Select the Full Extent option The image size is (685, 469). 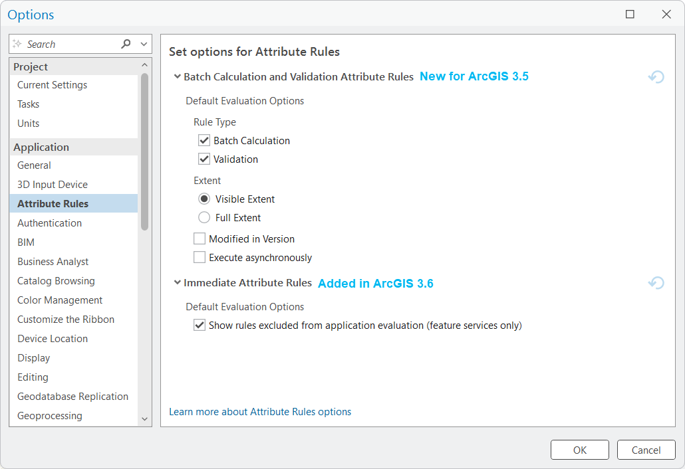[x=204, y=217]
